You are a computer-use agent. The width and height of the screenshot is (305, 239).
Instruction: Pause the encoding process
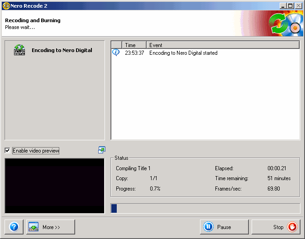coord(224,227)
